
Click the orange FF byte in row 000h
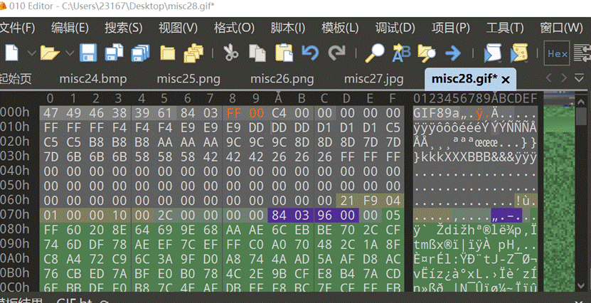click(x=233, y=112)
